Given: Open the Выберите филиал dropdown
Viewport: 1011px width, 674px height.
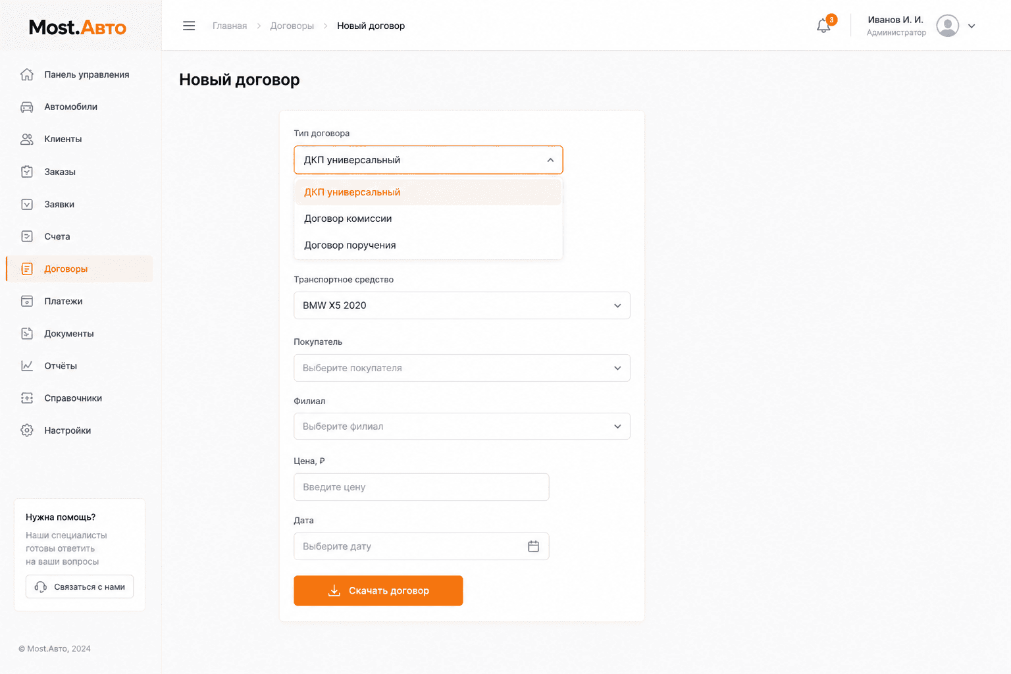Looking at the screenshot, I should coord(462,427).
